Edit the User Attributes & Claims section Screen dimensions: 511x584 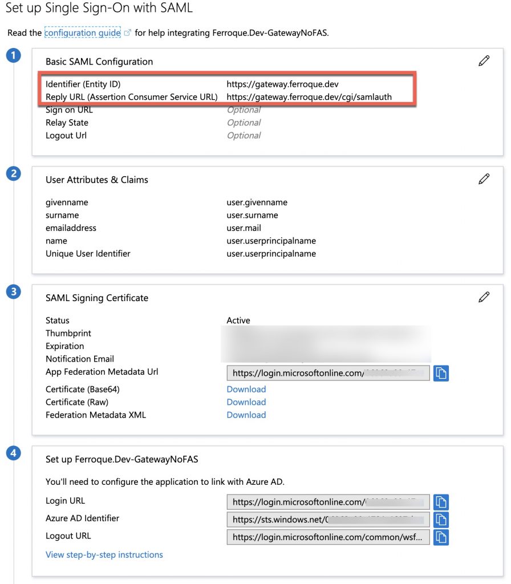pos(484,179)
